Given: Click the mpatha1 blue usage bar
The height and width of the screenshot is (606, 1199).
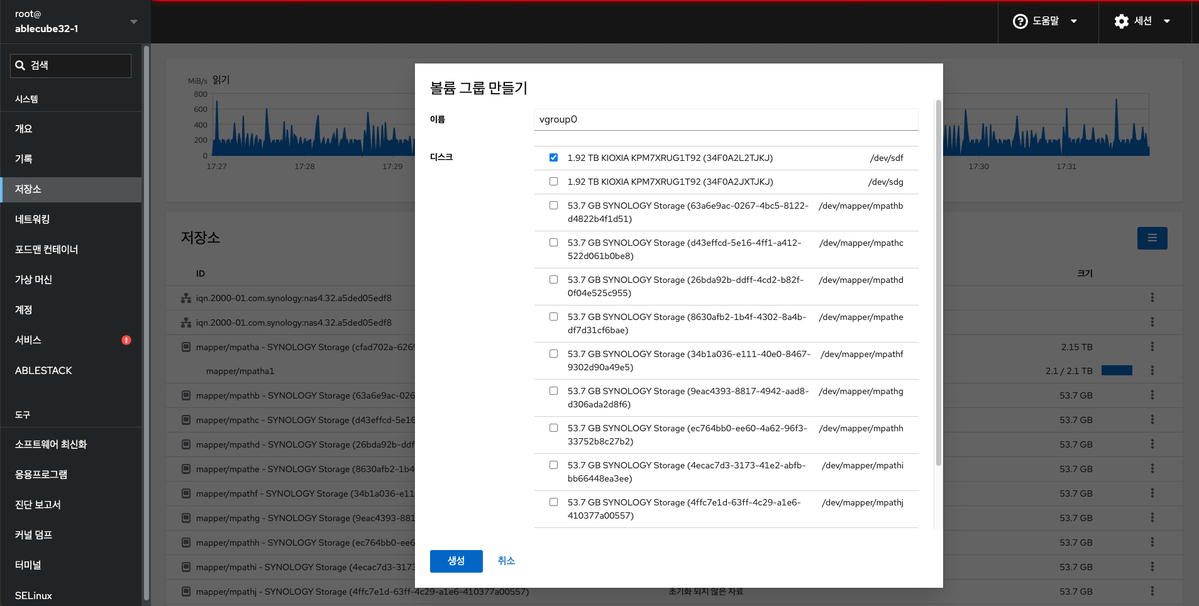Looking at the screenshot, I should (x=1117, y=371).
